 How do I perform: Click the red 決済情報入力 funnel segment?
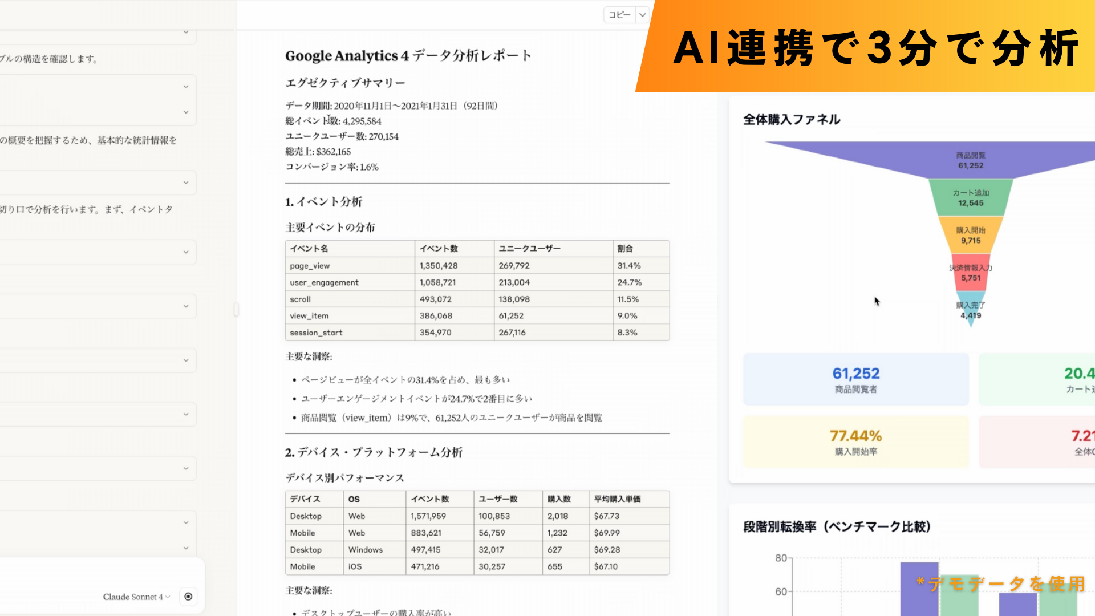click(970, 273)
